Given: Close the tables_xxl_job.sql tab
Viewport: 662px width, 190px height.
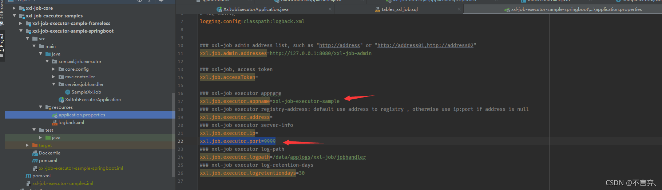Looking at the screenshot, I should coord(459,9).
